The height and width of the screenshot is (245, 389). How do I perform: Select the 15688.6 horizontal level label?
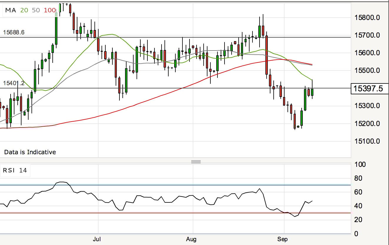click(14, 32)
